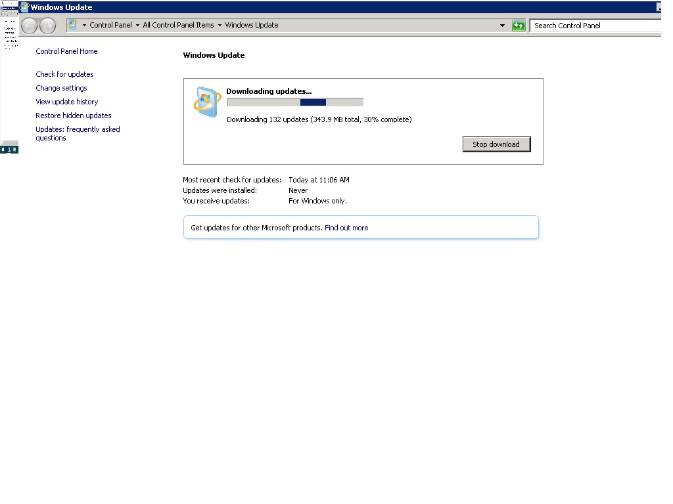
Task: Select Control Panel breadcrumb
Action: (110, 25)
